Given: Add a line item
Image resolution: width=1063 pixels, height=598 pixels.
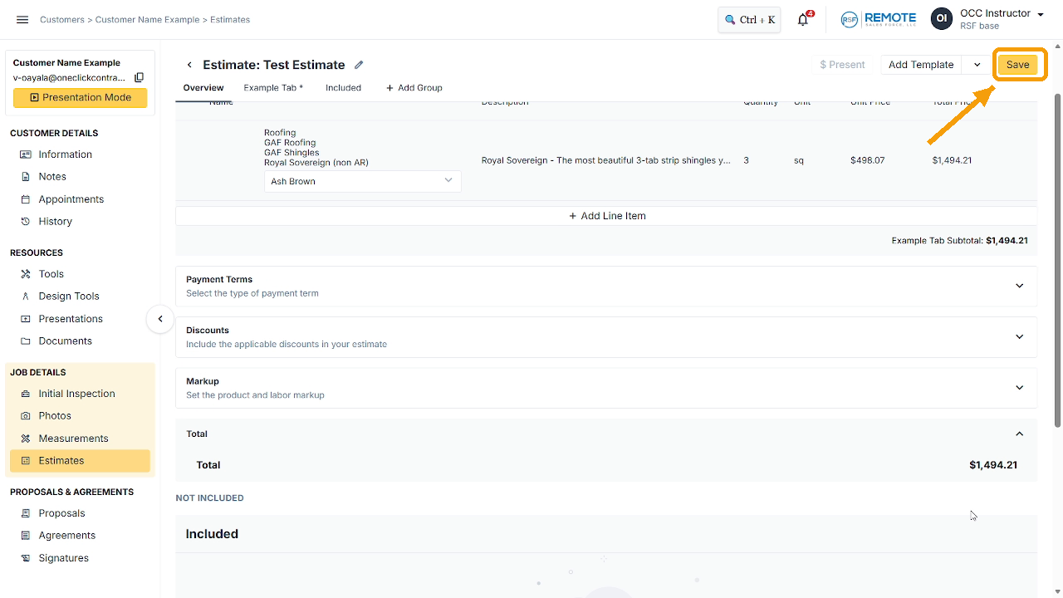Looking at the screenshot, I should coord(606,216).
